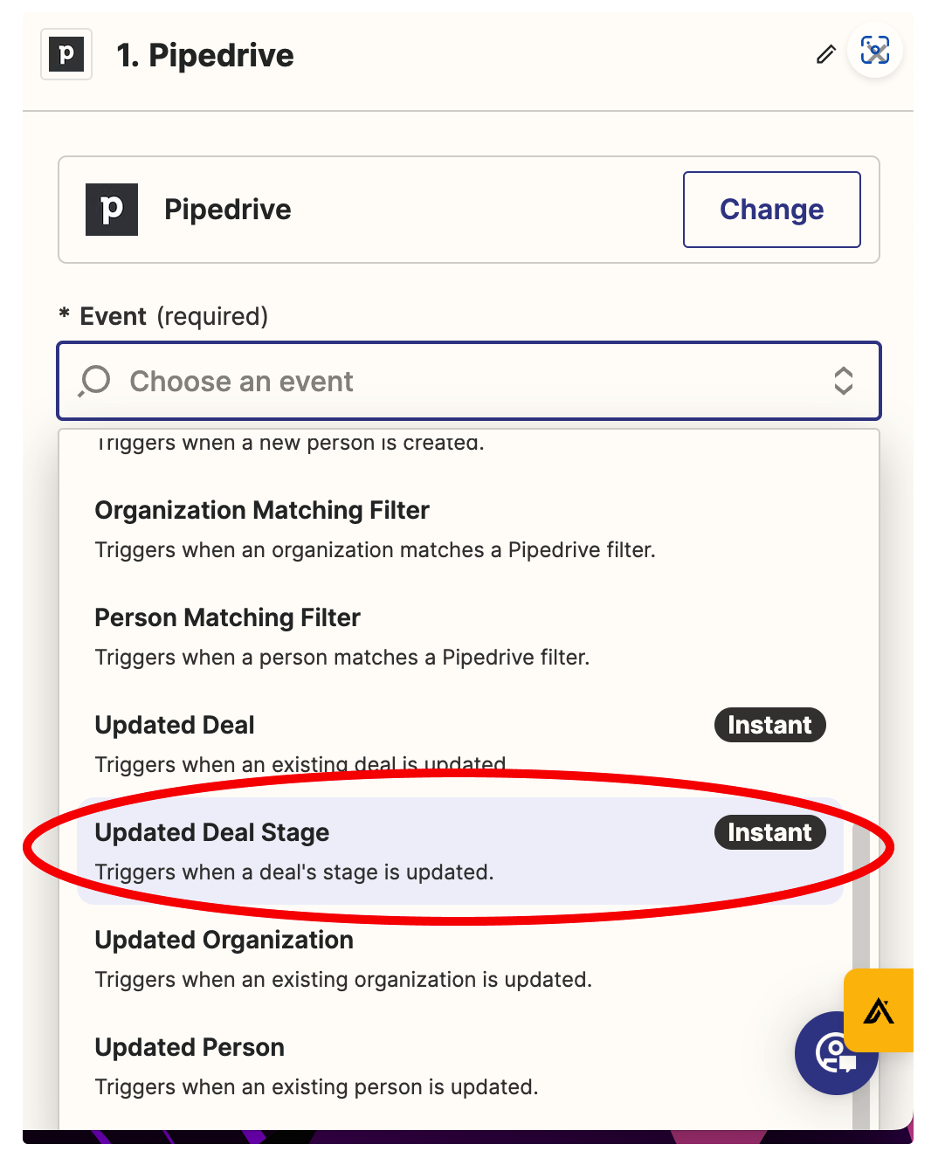Click the event list's vertical scrollbar
Screen dimensions: 952x1158
[861, 961]
